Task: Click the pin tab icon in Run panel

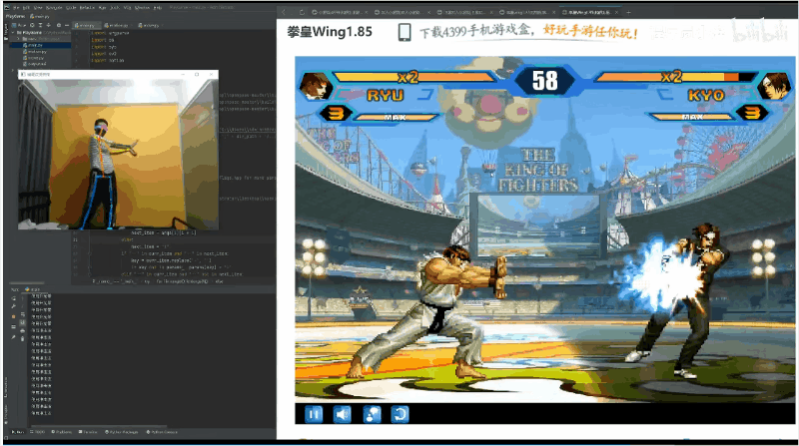Action: (13, 337)
